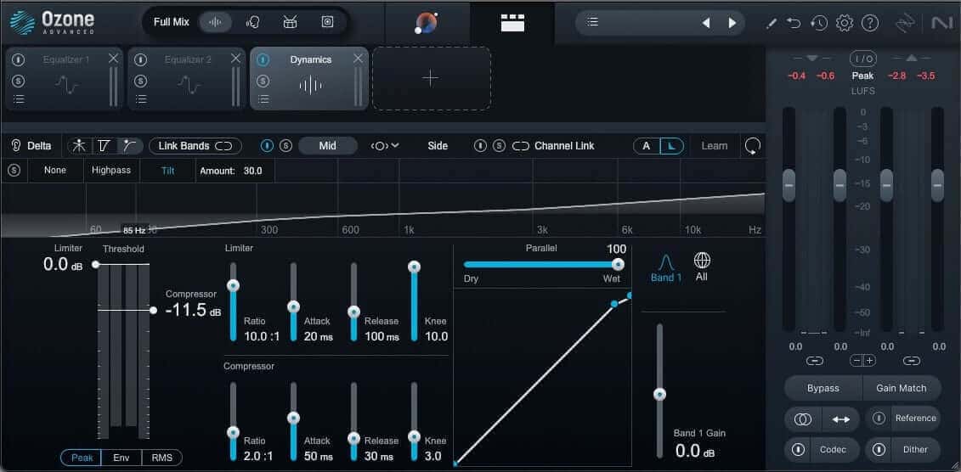Enable Channel Link
The height and width of the screenshot is (472, 961).
(553, 146)
